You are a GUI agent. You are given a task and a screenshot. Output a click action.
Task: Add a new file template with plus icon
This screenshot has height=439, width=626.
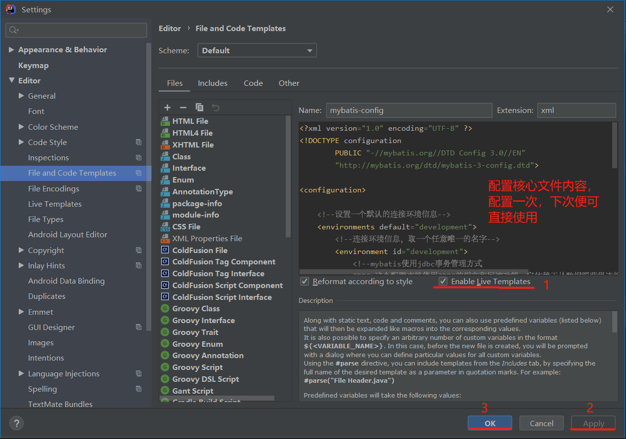coord(167,108)
